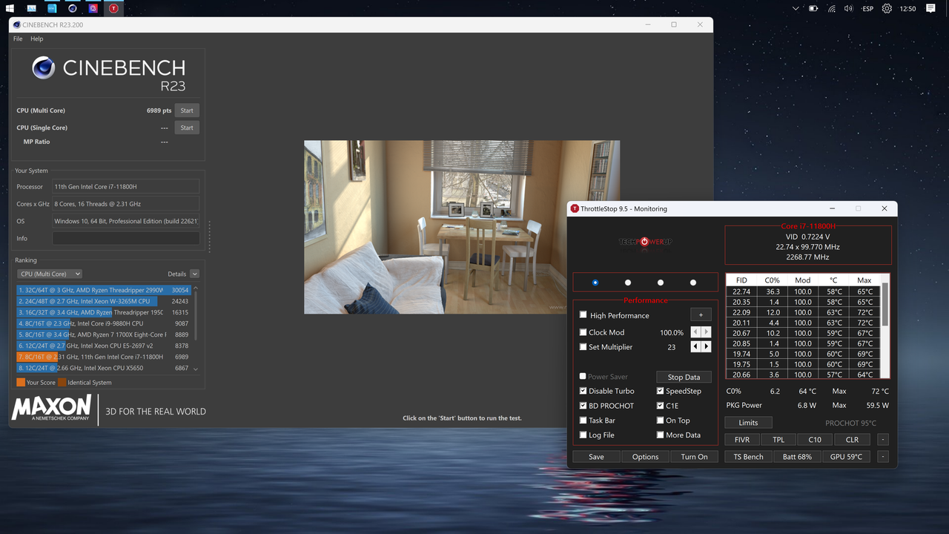This screenshot has width=949, height=534.
Task: Click the Info input field in Your System
Action: pos(125,237)
